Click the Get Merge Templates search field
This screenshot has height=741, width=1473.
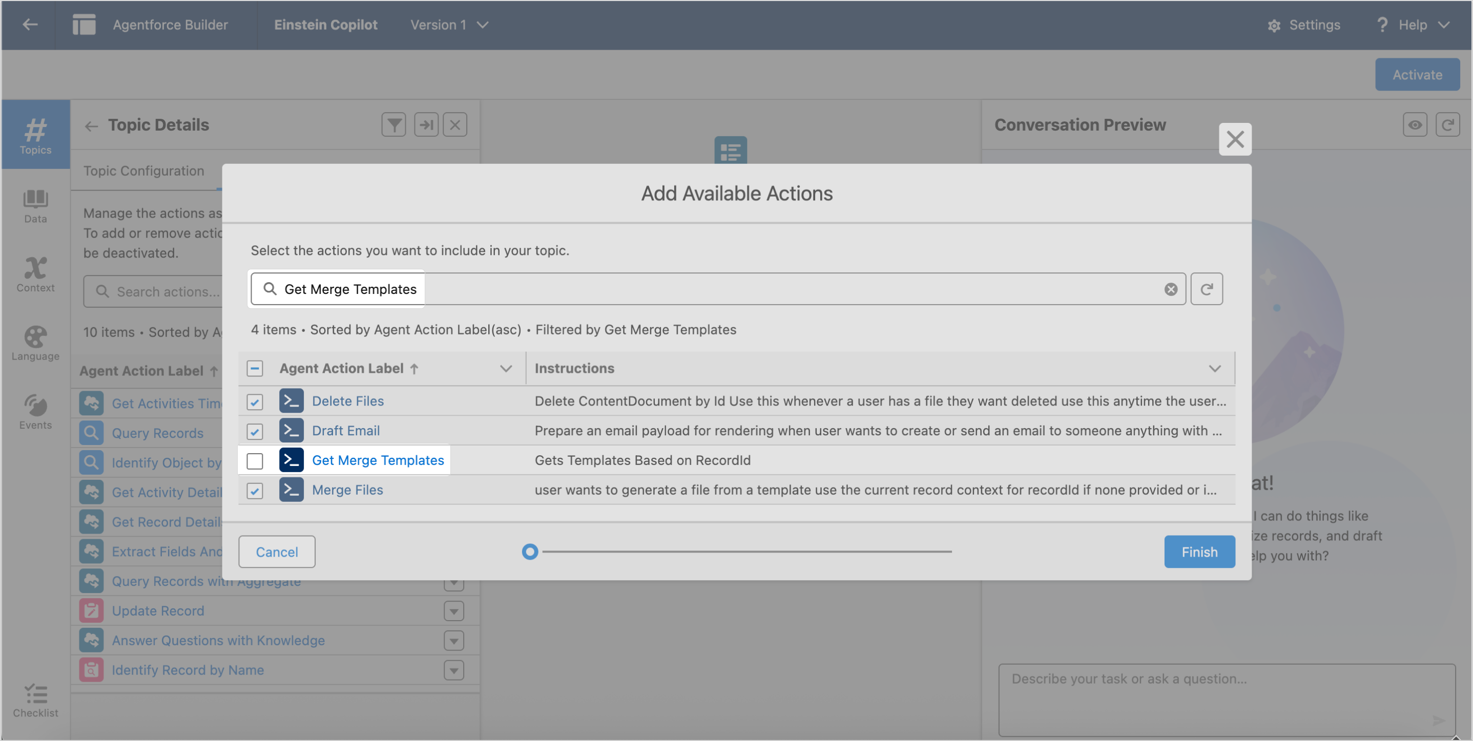pyautogui.click(x=718, y=289)
